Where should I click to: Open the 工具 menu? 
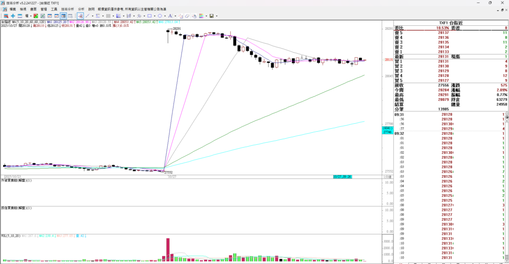(x=54, y=9)
